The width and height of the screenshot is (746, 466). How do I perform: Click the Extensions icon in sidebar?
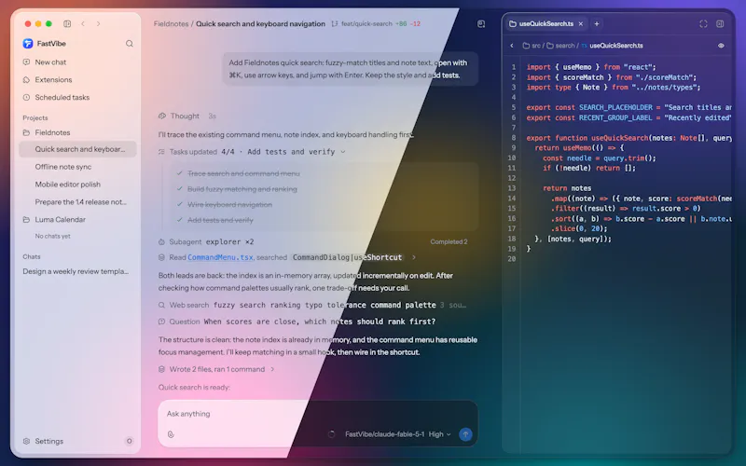pos(26,80)
